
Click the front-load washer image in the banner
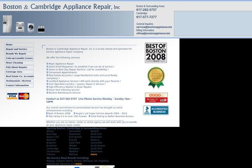(x=31, y=28)
